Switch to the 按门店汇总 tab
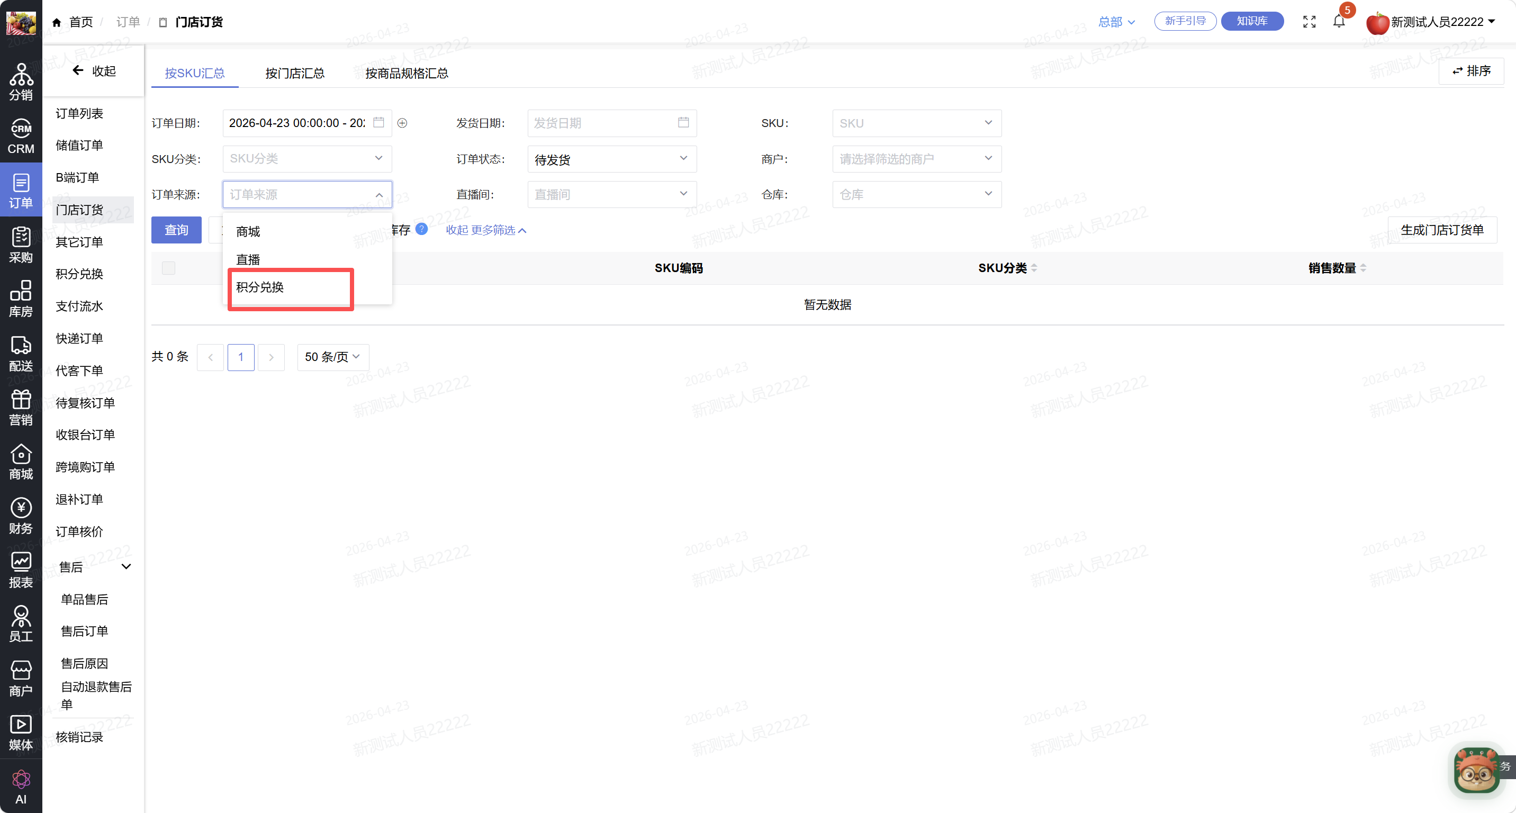The width and height of the screenshot is (1516, 813). tap(294, 73)
